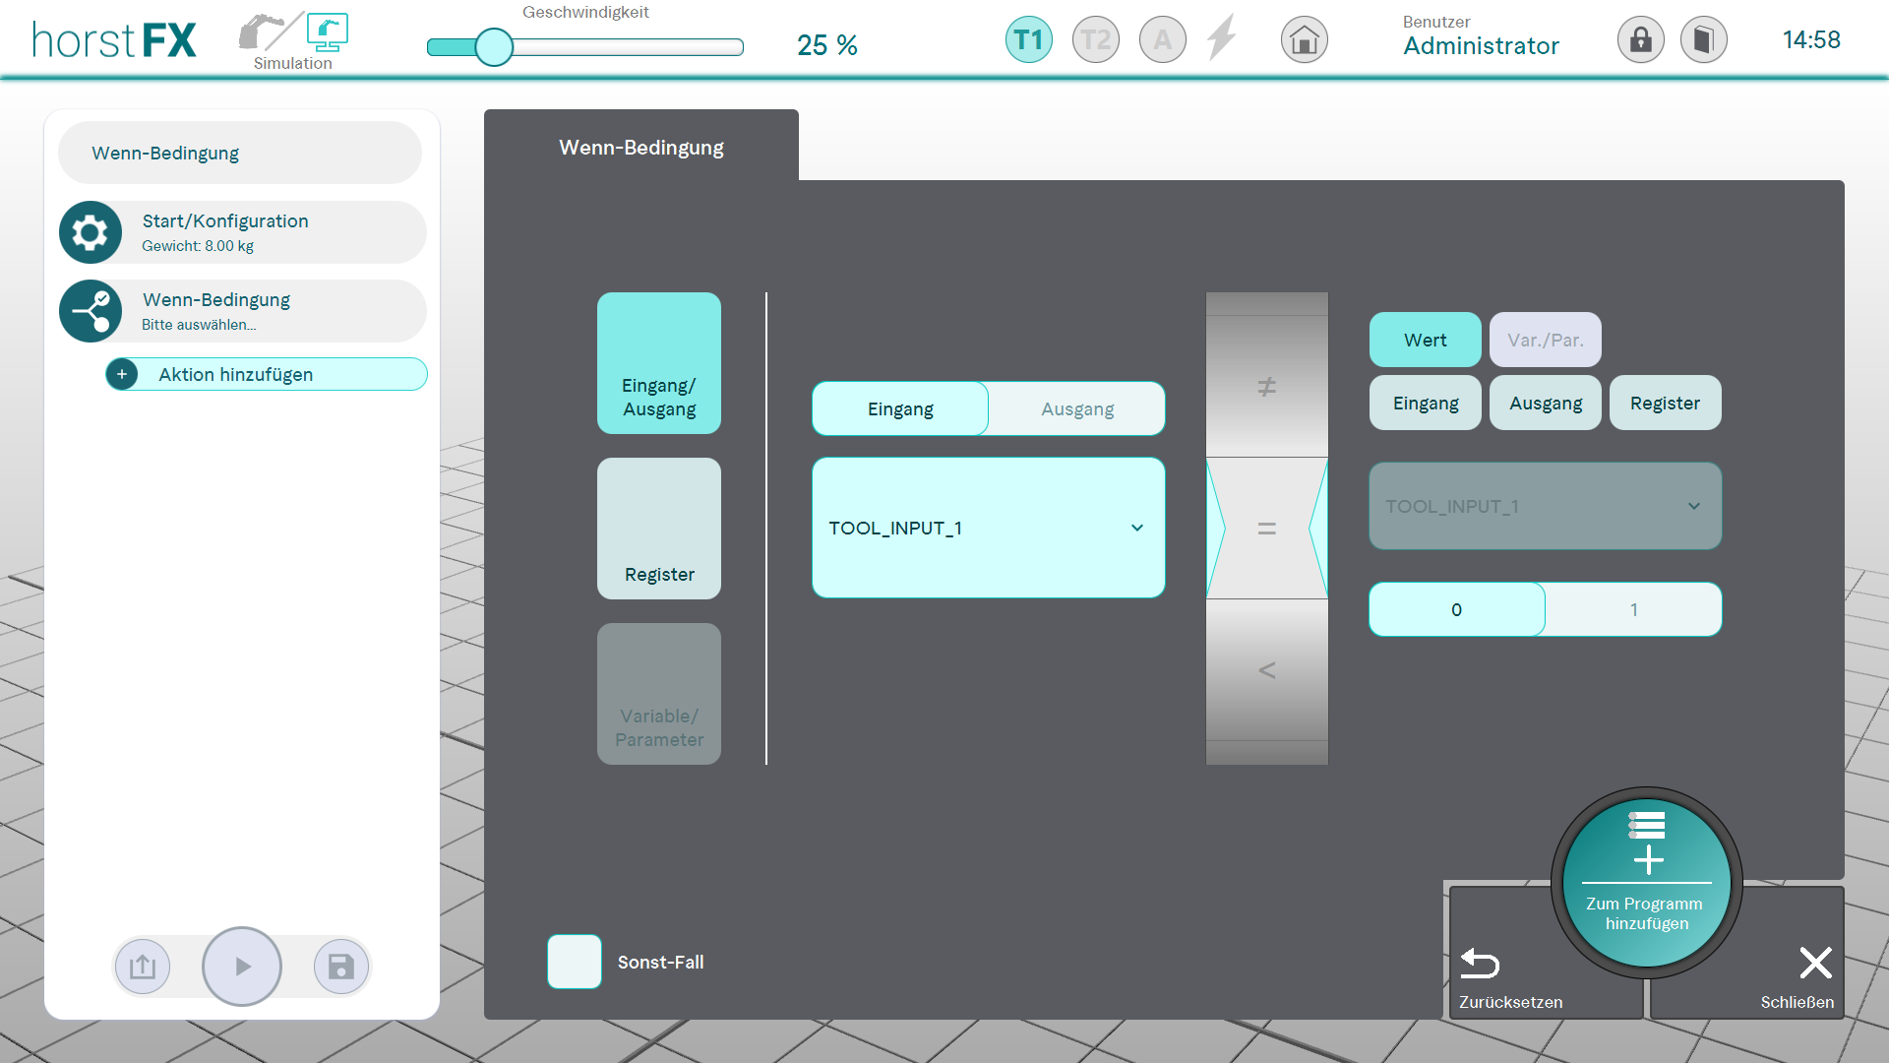Open the manual book icon
The width and height of the screenshot is (1889, 1063).
[x=1703, y=40]
